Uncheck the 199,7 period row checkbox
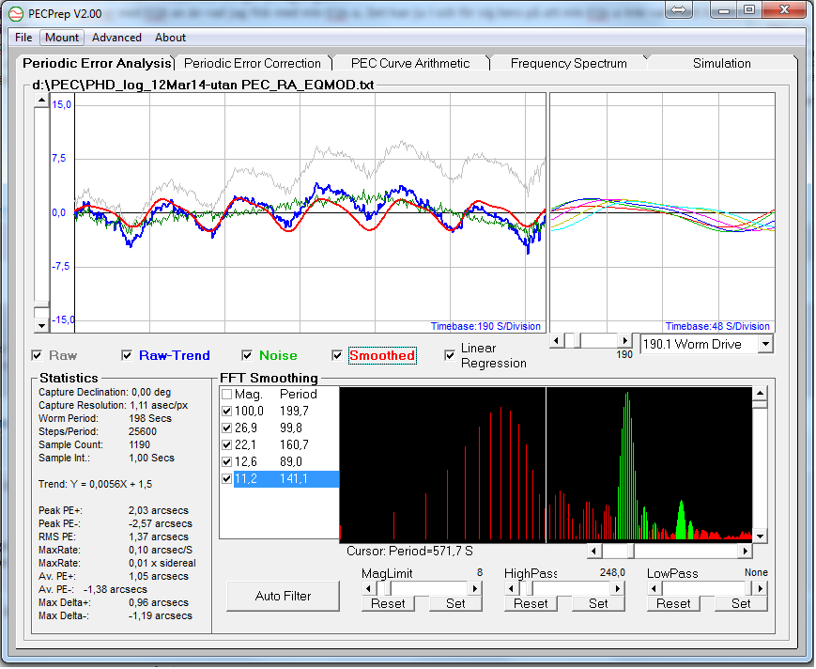This screenshot has width=816, height=669. click(x=227, y=412)
